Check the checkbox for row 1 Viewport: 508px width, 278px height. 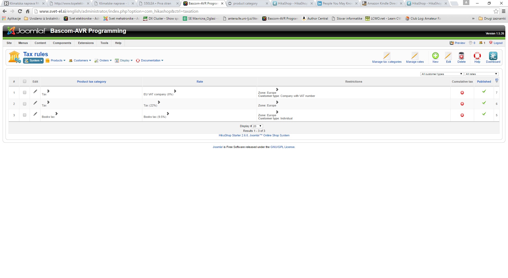tap(25, 93)
